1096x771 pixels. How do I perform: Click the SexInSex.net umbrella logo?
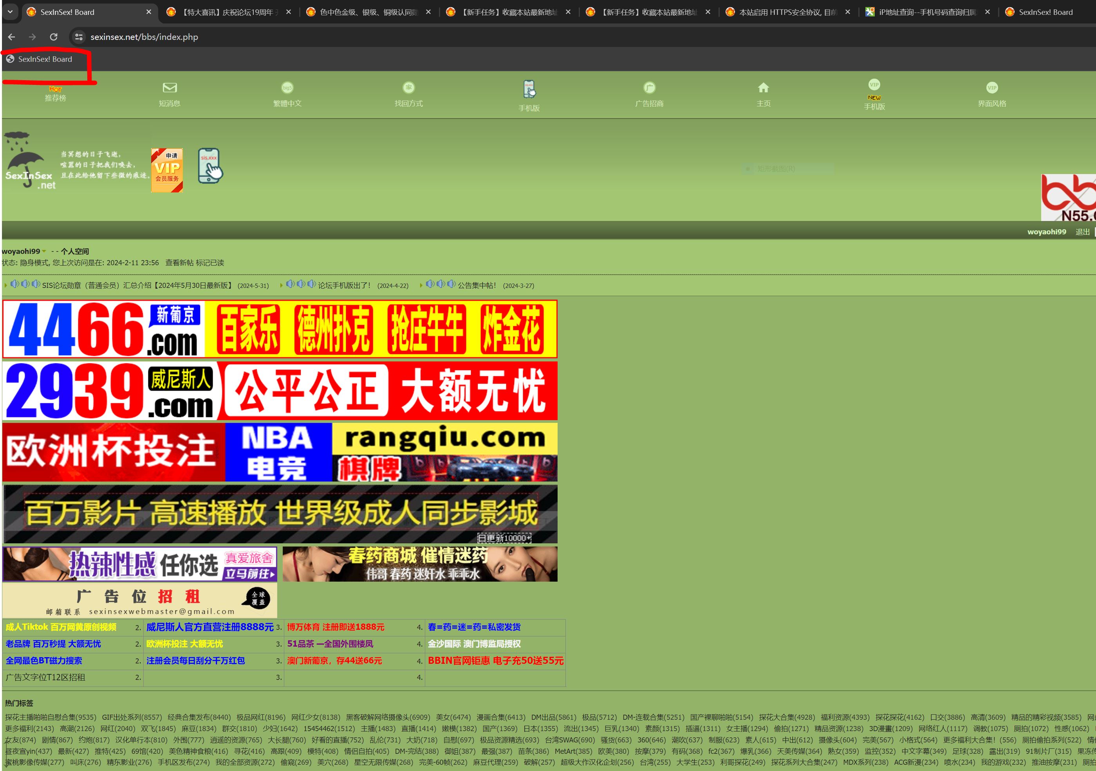tap(30, 161)
